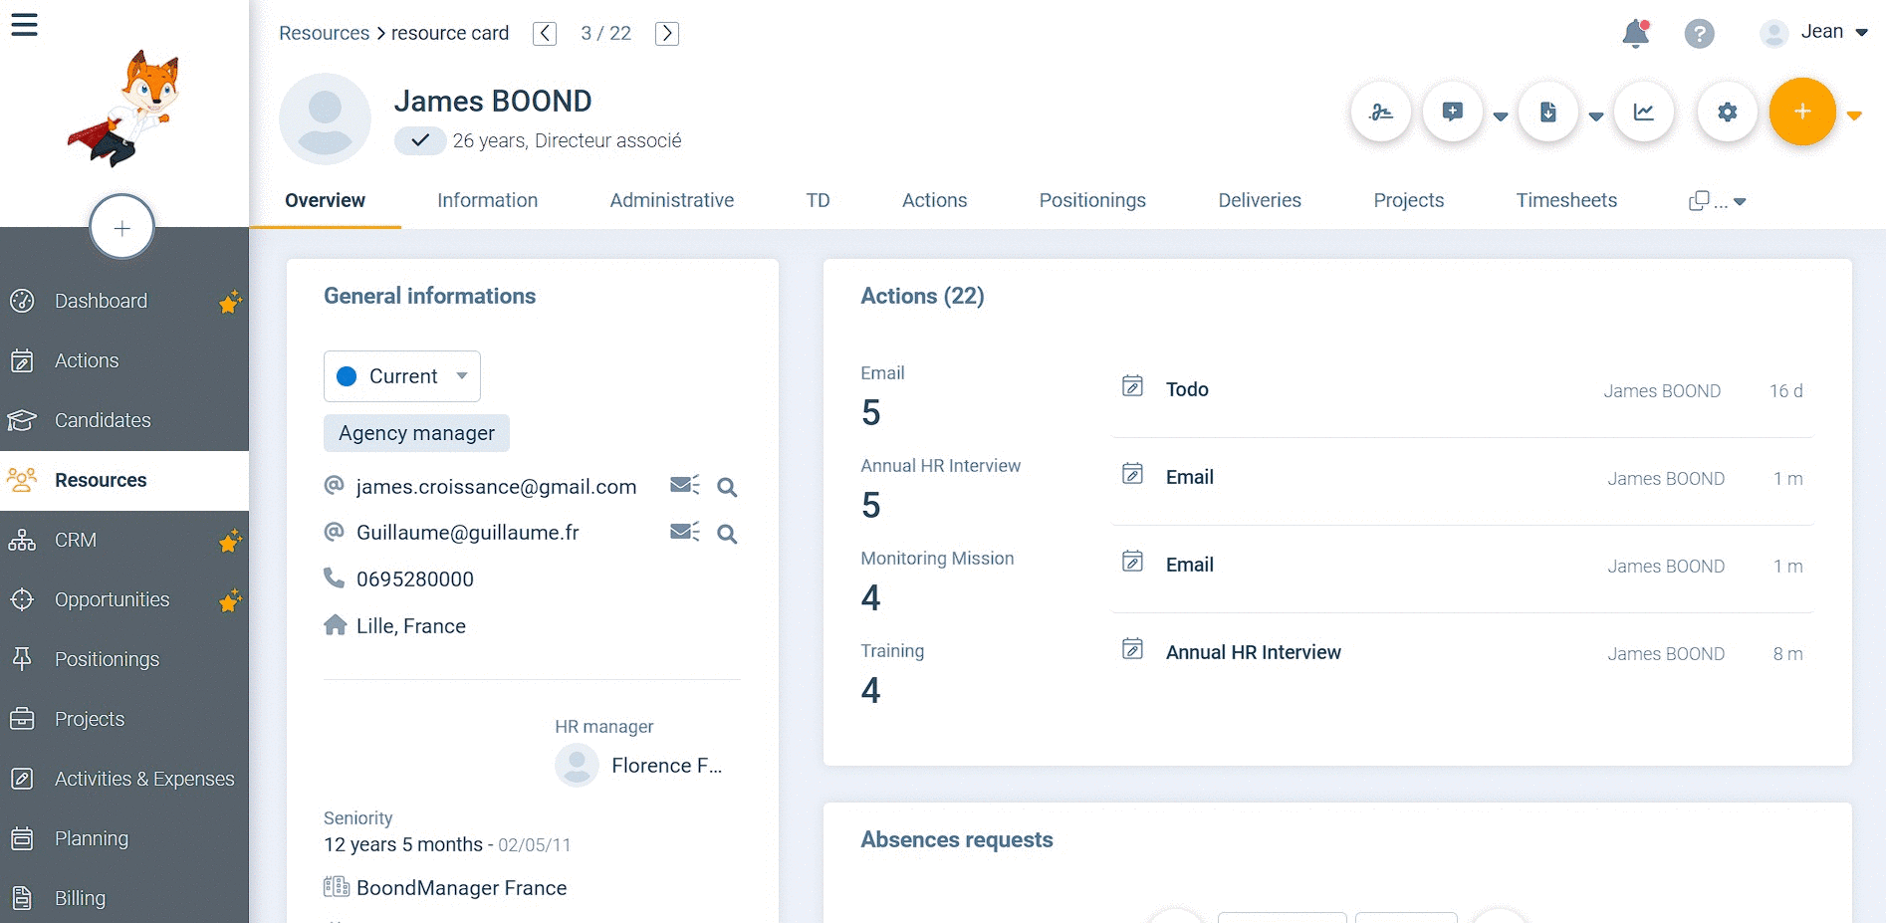Viewport: 1886px width, 923px height.
Task: Open the more tabs overflow dropdown
Action: coord(1718,201)
